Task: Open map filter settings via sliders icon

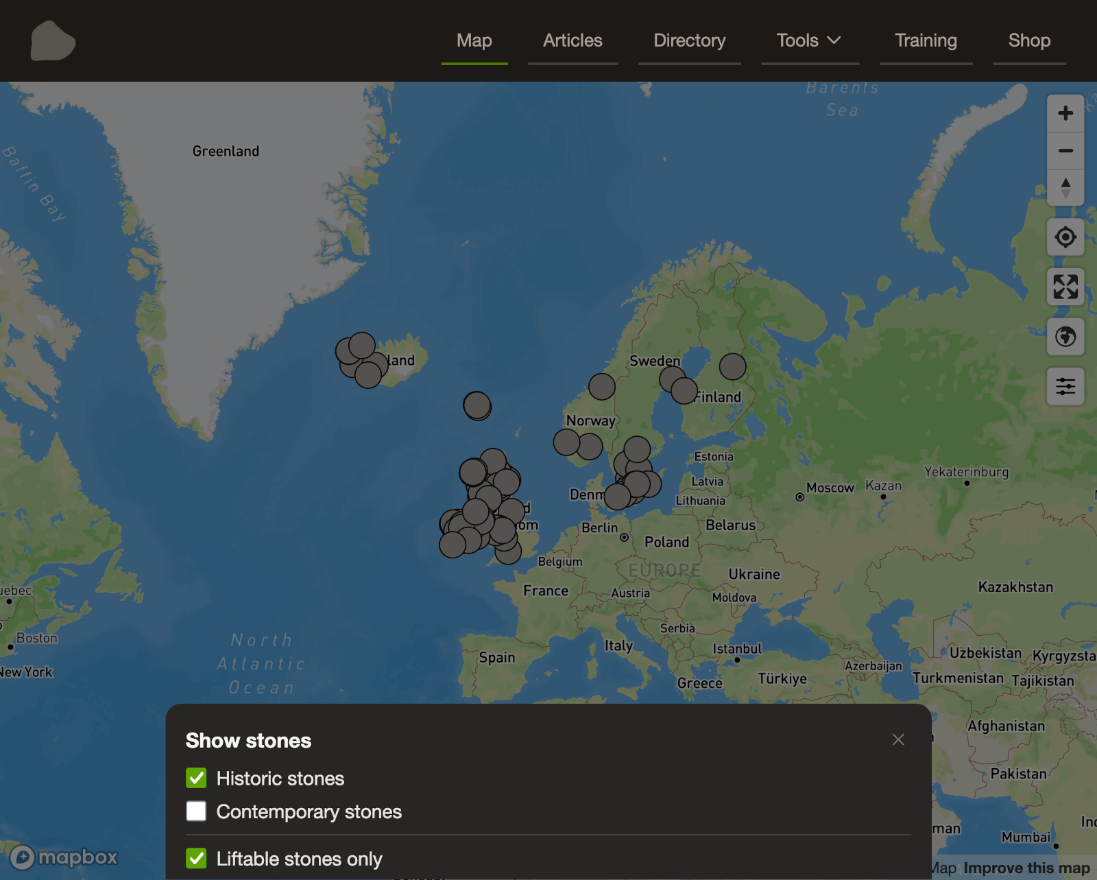Action: click(x=1065, y=386)
